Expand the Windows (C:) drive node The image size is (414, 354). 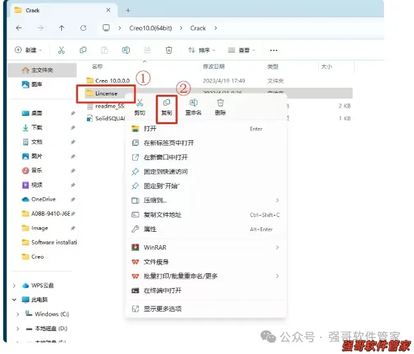click(18, 314)
